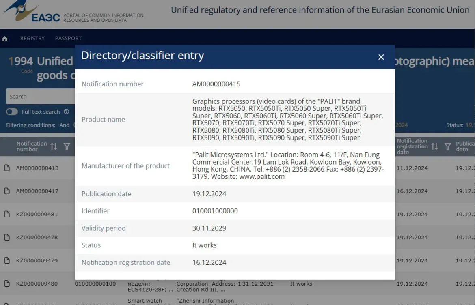The height and width of the screenshot is (305, 475).
Task: Open the REGISTRY menu
Action: tap(32, 38)
